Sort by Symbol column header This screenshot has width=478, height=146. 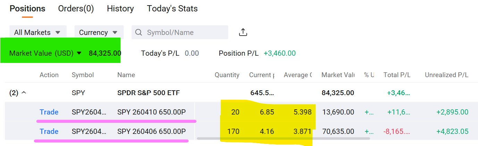[x=83, y=75]
